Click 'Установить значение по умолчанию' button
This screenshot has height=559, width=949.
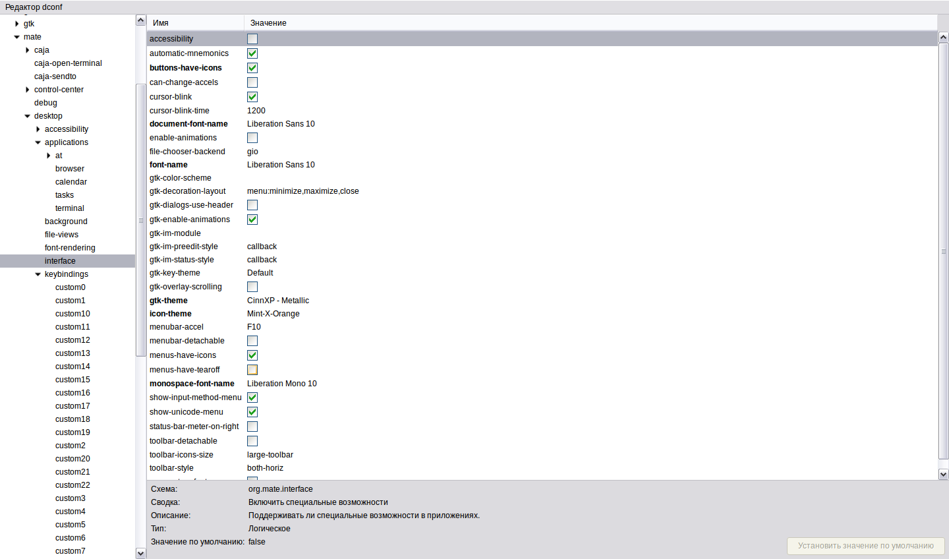coord(865,546)
